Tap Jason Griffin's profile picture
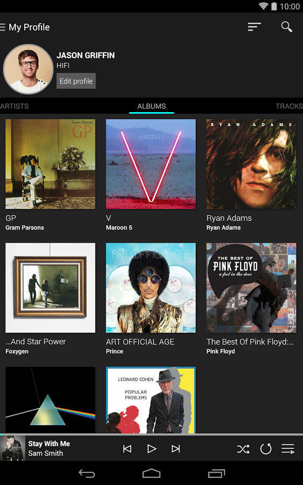 (x=28, y=69)
